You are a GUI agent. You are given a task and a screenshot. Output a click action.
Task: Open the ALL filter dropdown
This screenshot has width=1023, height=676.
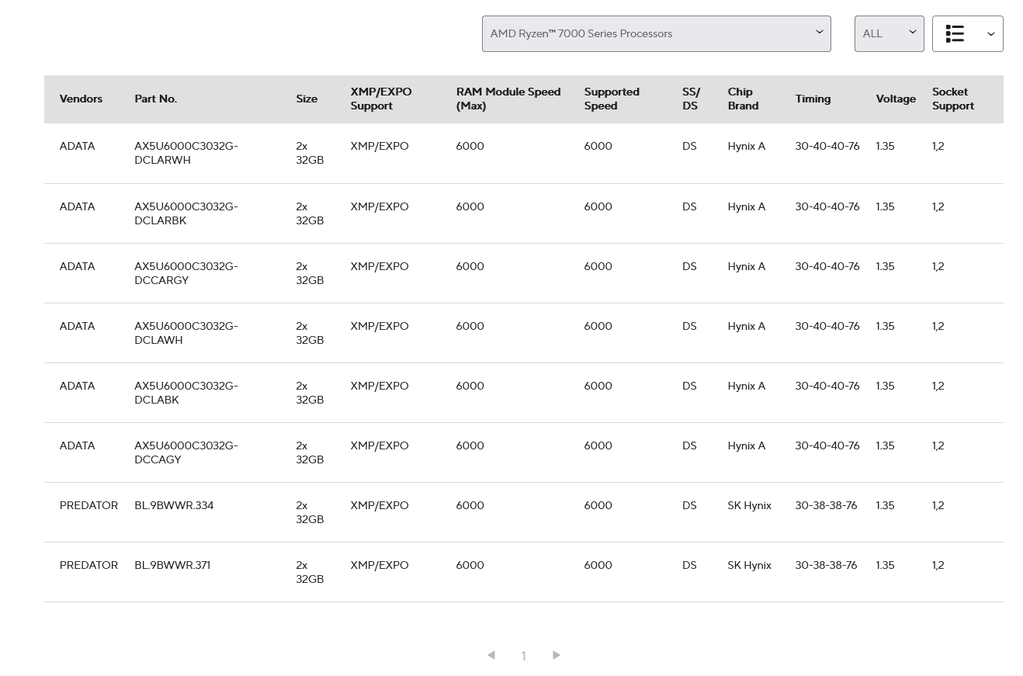889,34
